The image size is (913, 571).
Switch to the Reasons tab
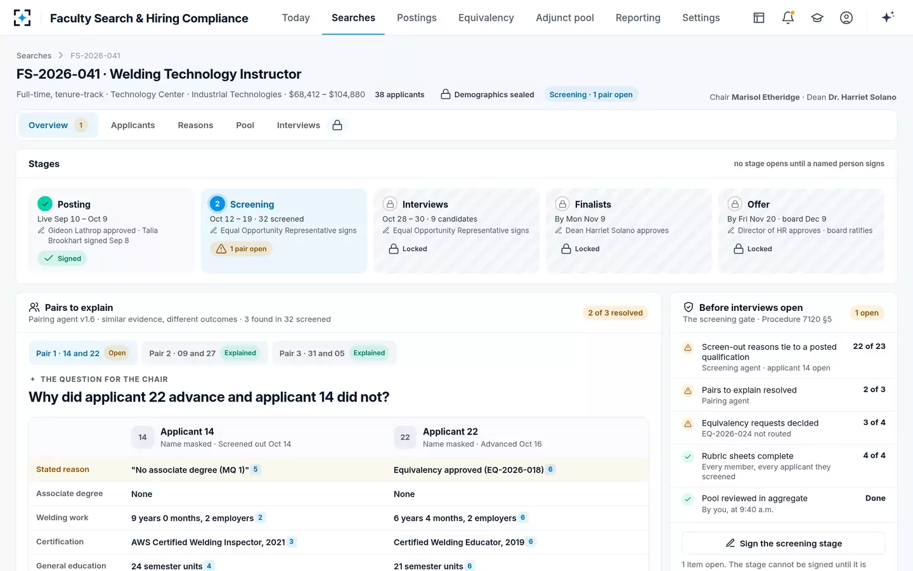click(x=195, y=125)
